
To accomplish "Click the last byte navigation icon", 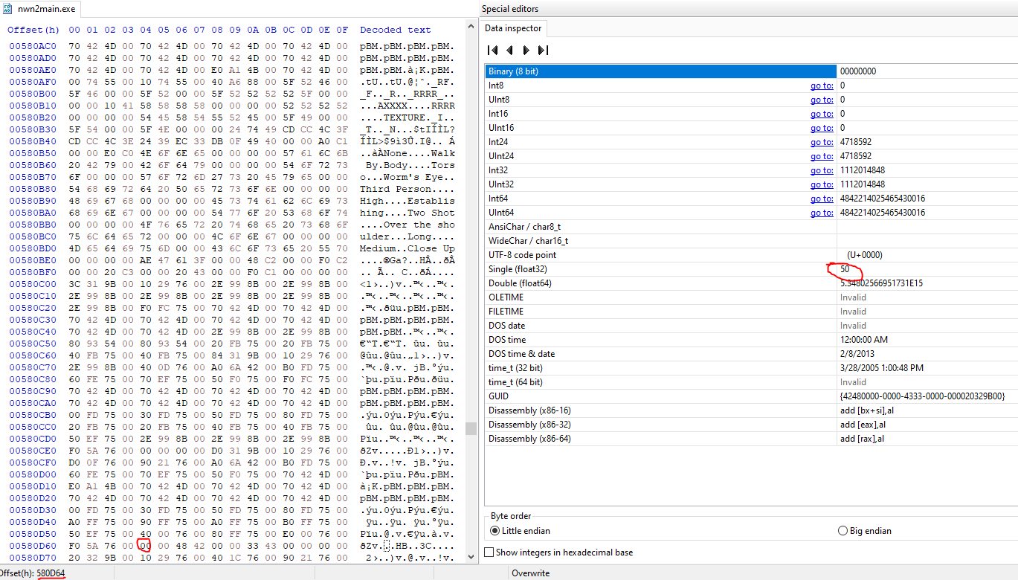I will [x=543, y=50].
